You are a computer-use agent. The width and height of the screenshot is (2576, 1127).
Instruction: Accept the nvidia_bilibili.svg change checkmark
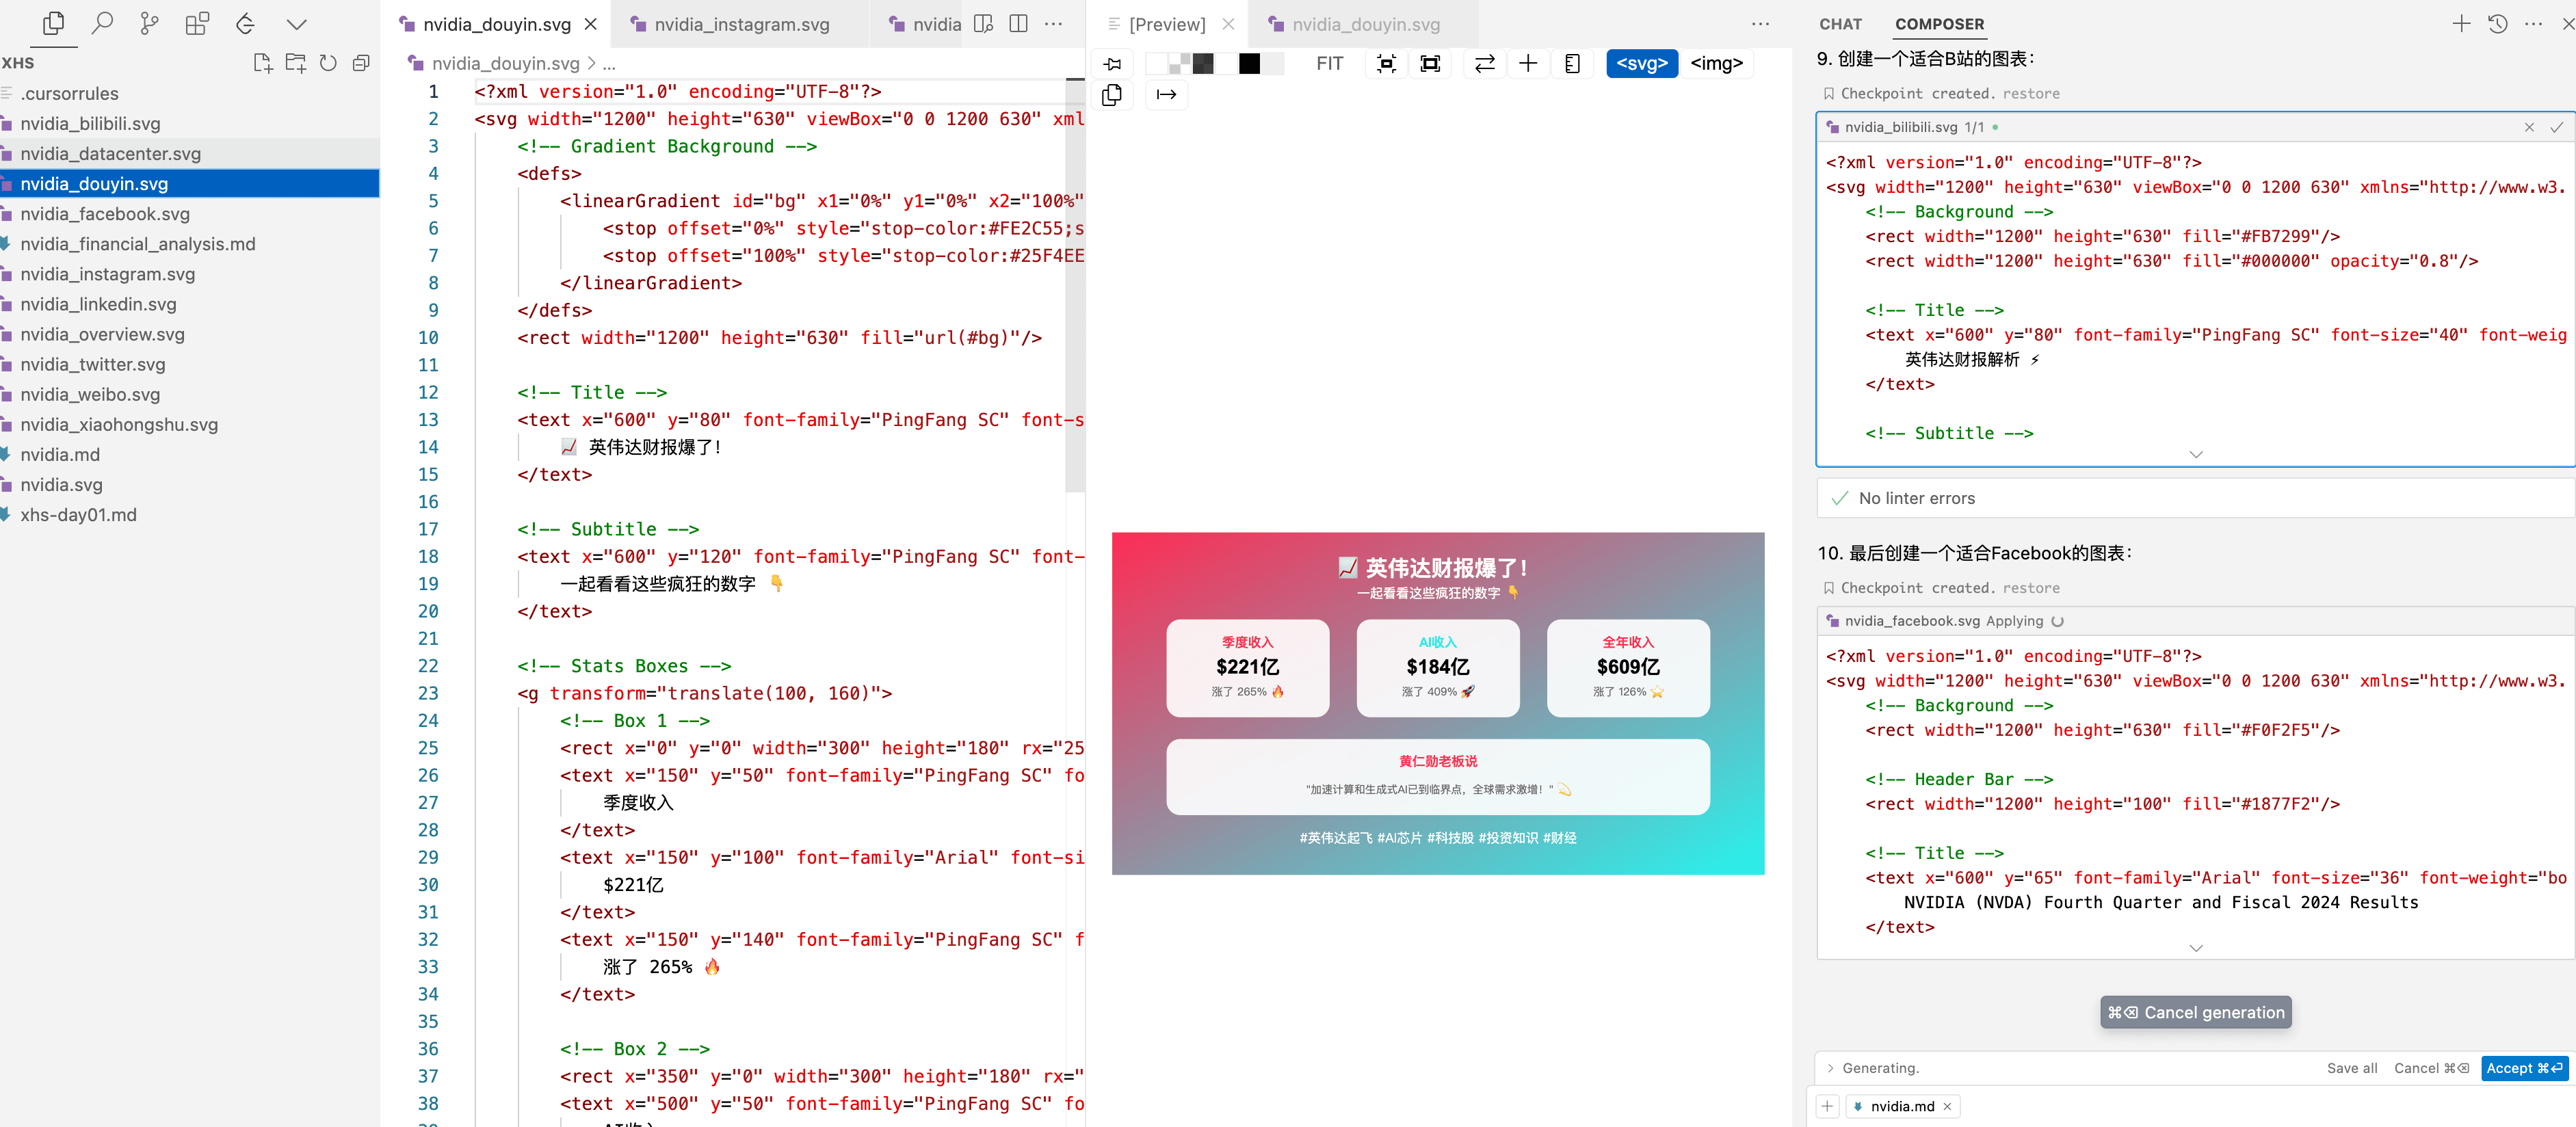(x=2556, y=127)
